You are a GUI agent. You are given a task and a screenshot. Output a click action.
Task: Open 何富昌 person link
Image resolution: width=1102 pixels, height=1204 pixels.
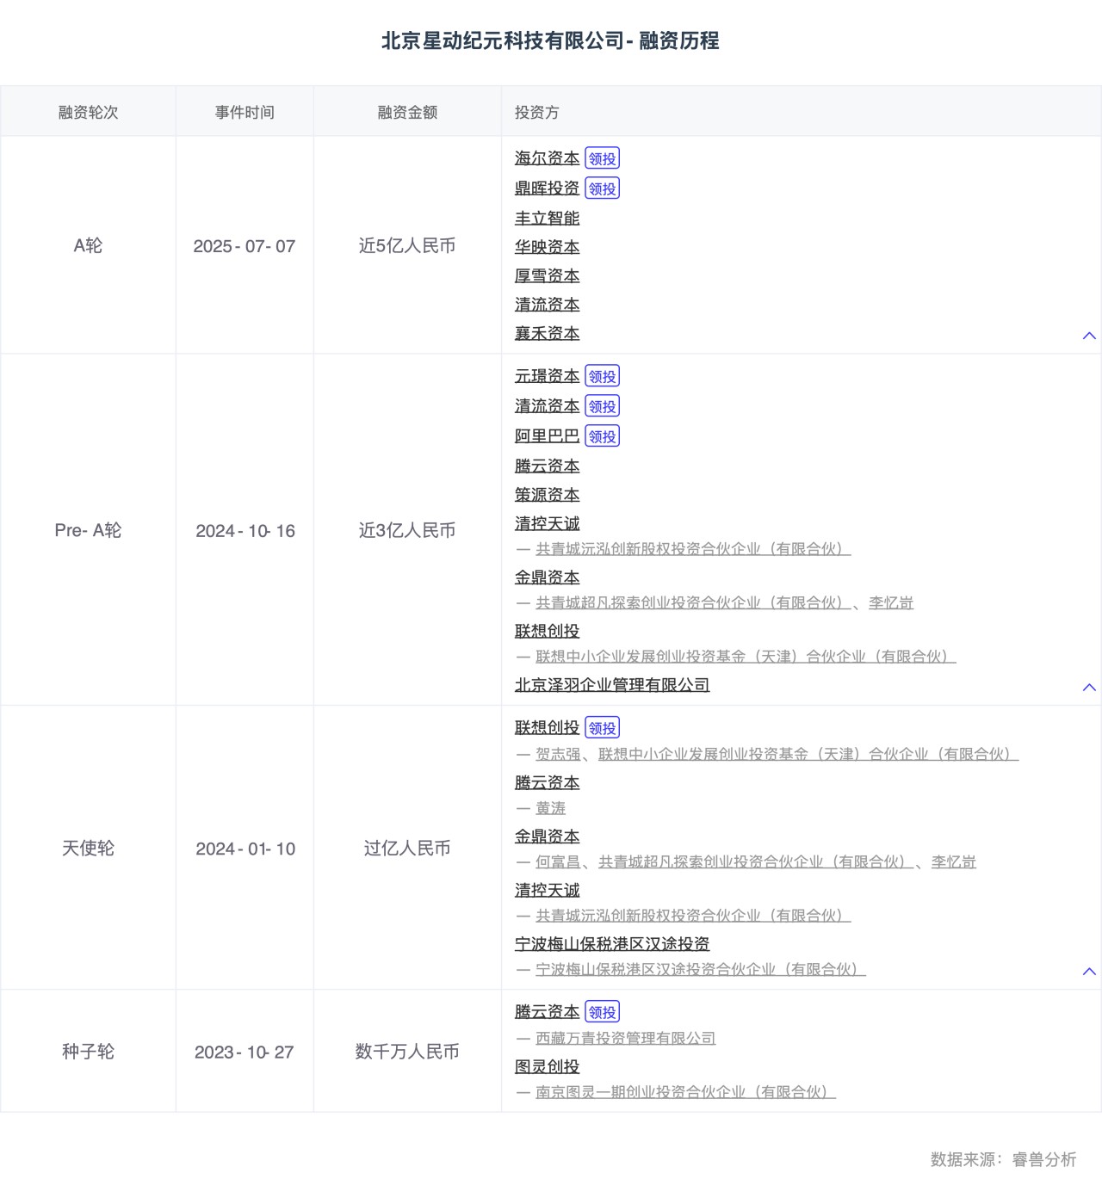558,862
